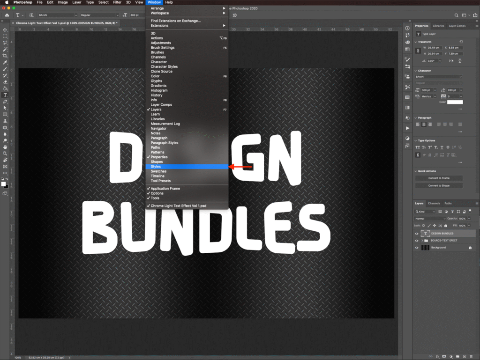Viewport: 480px width, 360px height.
Task: Center-align the paragraph text
Action: pyautogui.click(x=424, y=125)
